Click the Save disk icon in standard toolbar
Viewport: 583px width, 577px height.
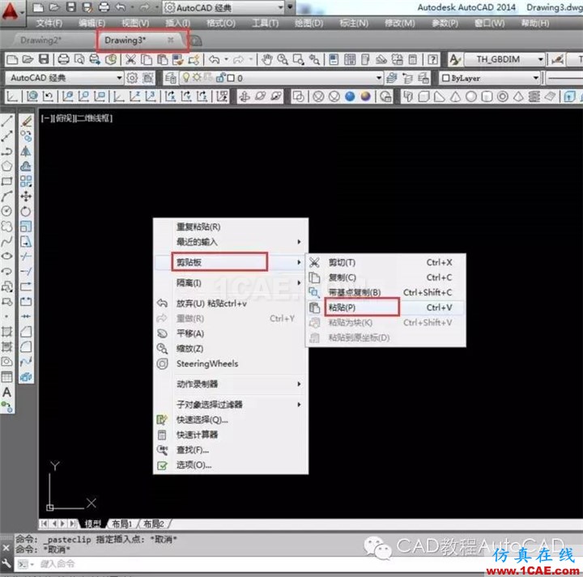[44, 59]
